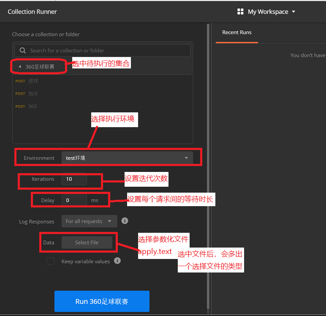Click the Log Responses info icon
The height and width of the screenshot is (316, 326).
point(125,221)
